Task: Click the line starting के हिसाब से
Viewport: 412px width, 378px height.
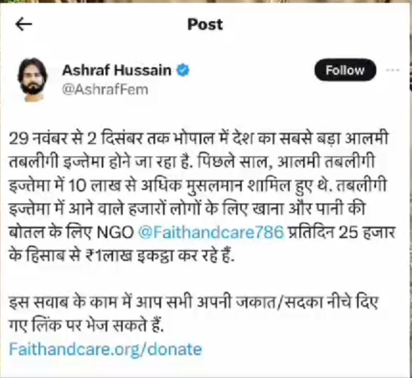Action: (x=122, y=256)
